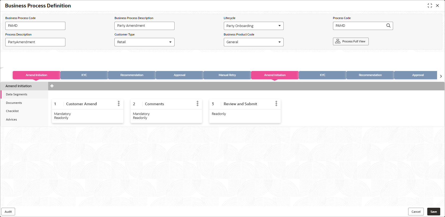Viewport: 445px width, 217px height.
Task: Click the Business Process Description field
Action: click(x=144, y=26)
